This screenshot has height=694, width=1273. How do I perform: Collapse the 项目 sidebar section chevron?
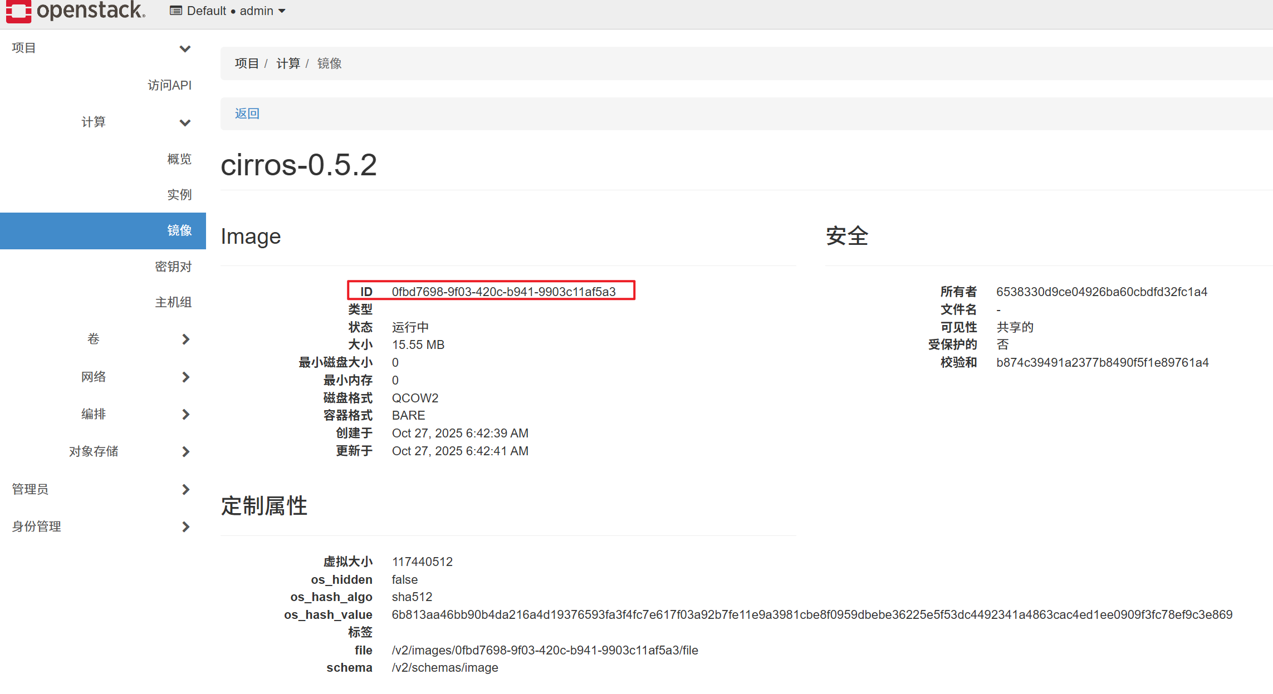click(185, 48)
